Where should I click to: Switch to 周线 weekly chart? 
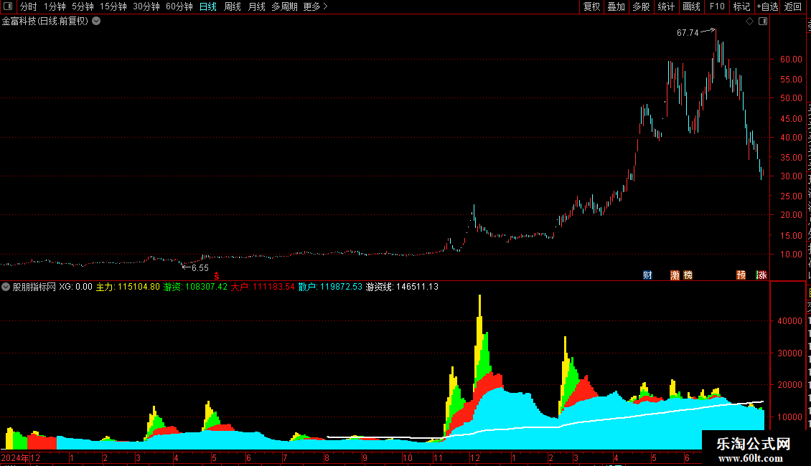coord(233,6)
